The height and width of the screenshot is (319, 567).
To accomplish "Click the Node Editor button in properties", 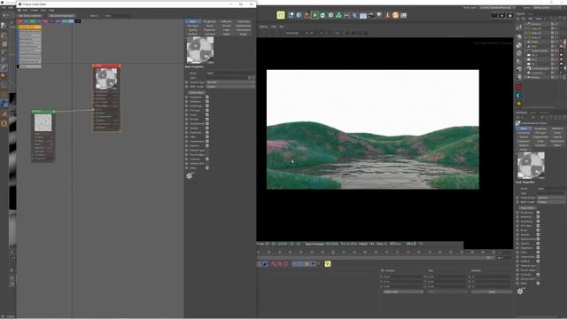I will (196, 92).
